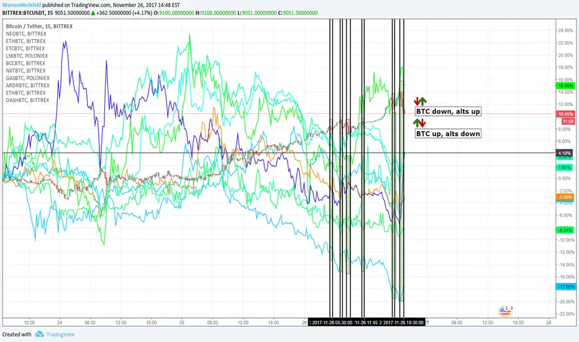The width and height of the screenshot is (579, 342).
Task: Click the BTC up, alts down annotation
Action: pos(448,134)
